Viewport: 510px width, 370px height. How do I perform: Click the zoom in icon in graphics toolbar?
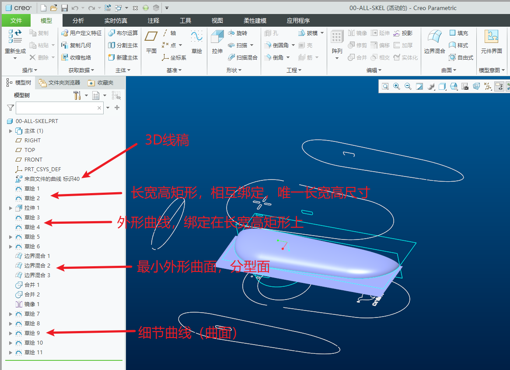pyautogui.click(x=397, y=87)
